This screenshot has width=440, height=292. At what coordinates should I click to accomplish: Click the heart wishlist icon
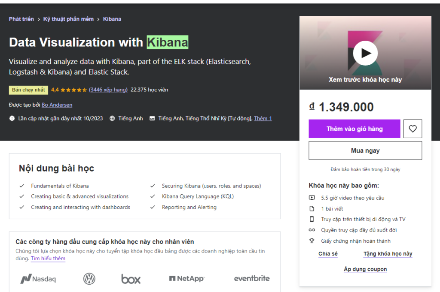point(412,129)
